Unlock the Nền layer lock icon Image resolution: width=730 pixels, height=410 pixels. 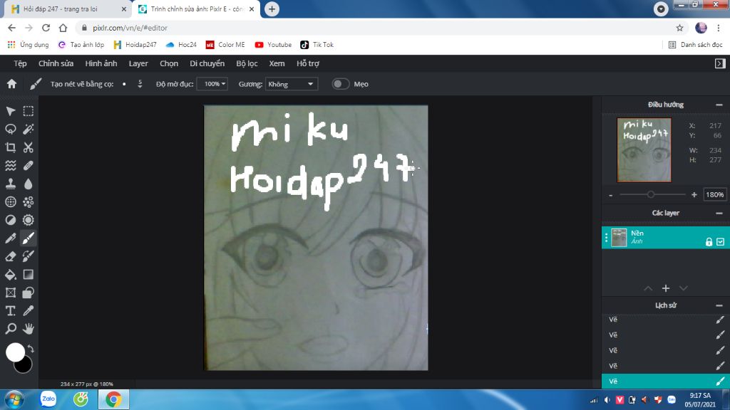click(x=709, y=242)
